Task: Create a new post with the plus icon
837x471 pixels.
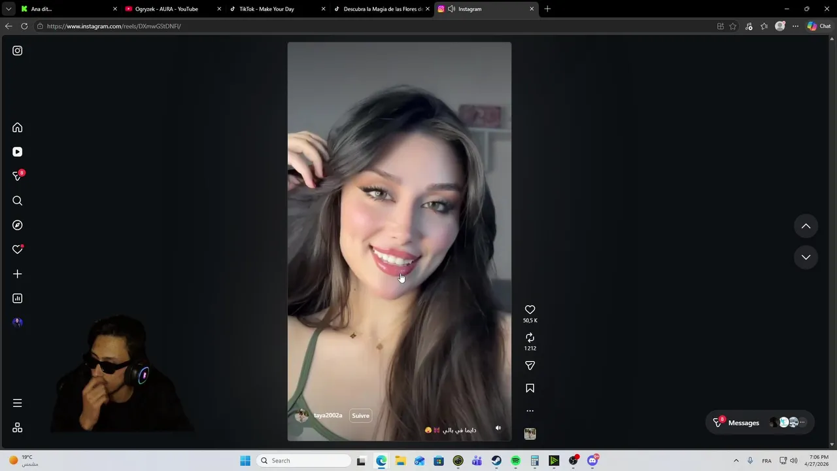Action: click(x=18, y=274)
